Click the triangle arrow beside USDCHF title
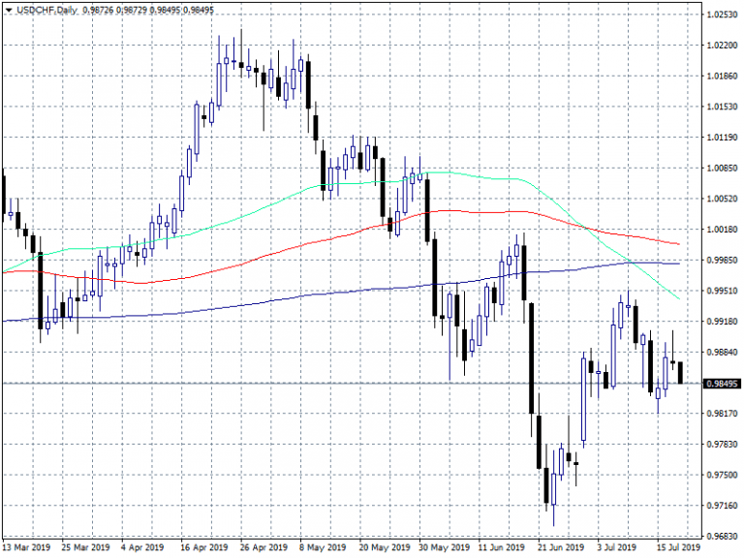Viewport: 744px width, 558px height. 7,9
